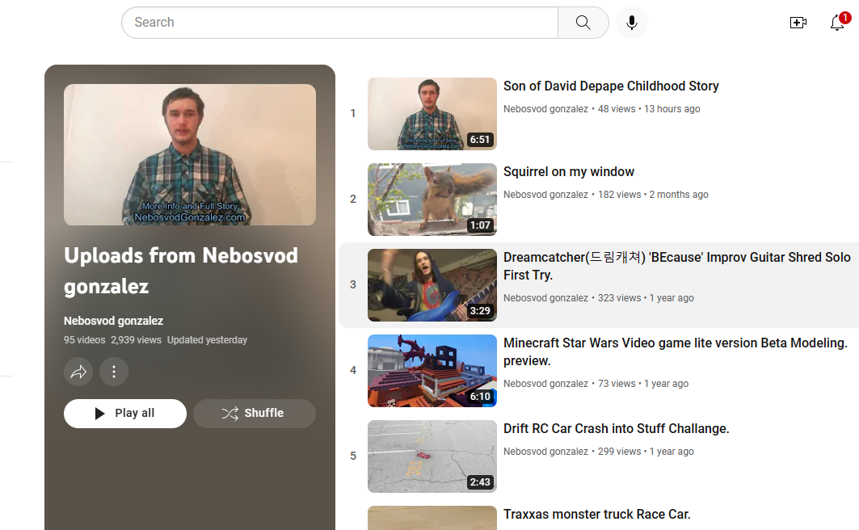Open 'Son of David Depape Childhood Story' title
This screenshot has height=530, width=859.
pos(611,86)
